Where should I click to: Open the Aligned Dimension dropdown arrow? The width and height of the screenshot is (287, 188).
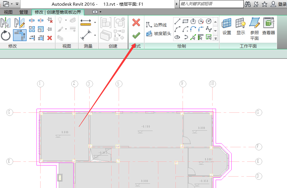pos(95,35)
